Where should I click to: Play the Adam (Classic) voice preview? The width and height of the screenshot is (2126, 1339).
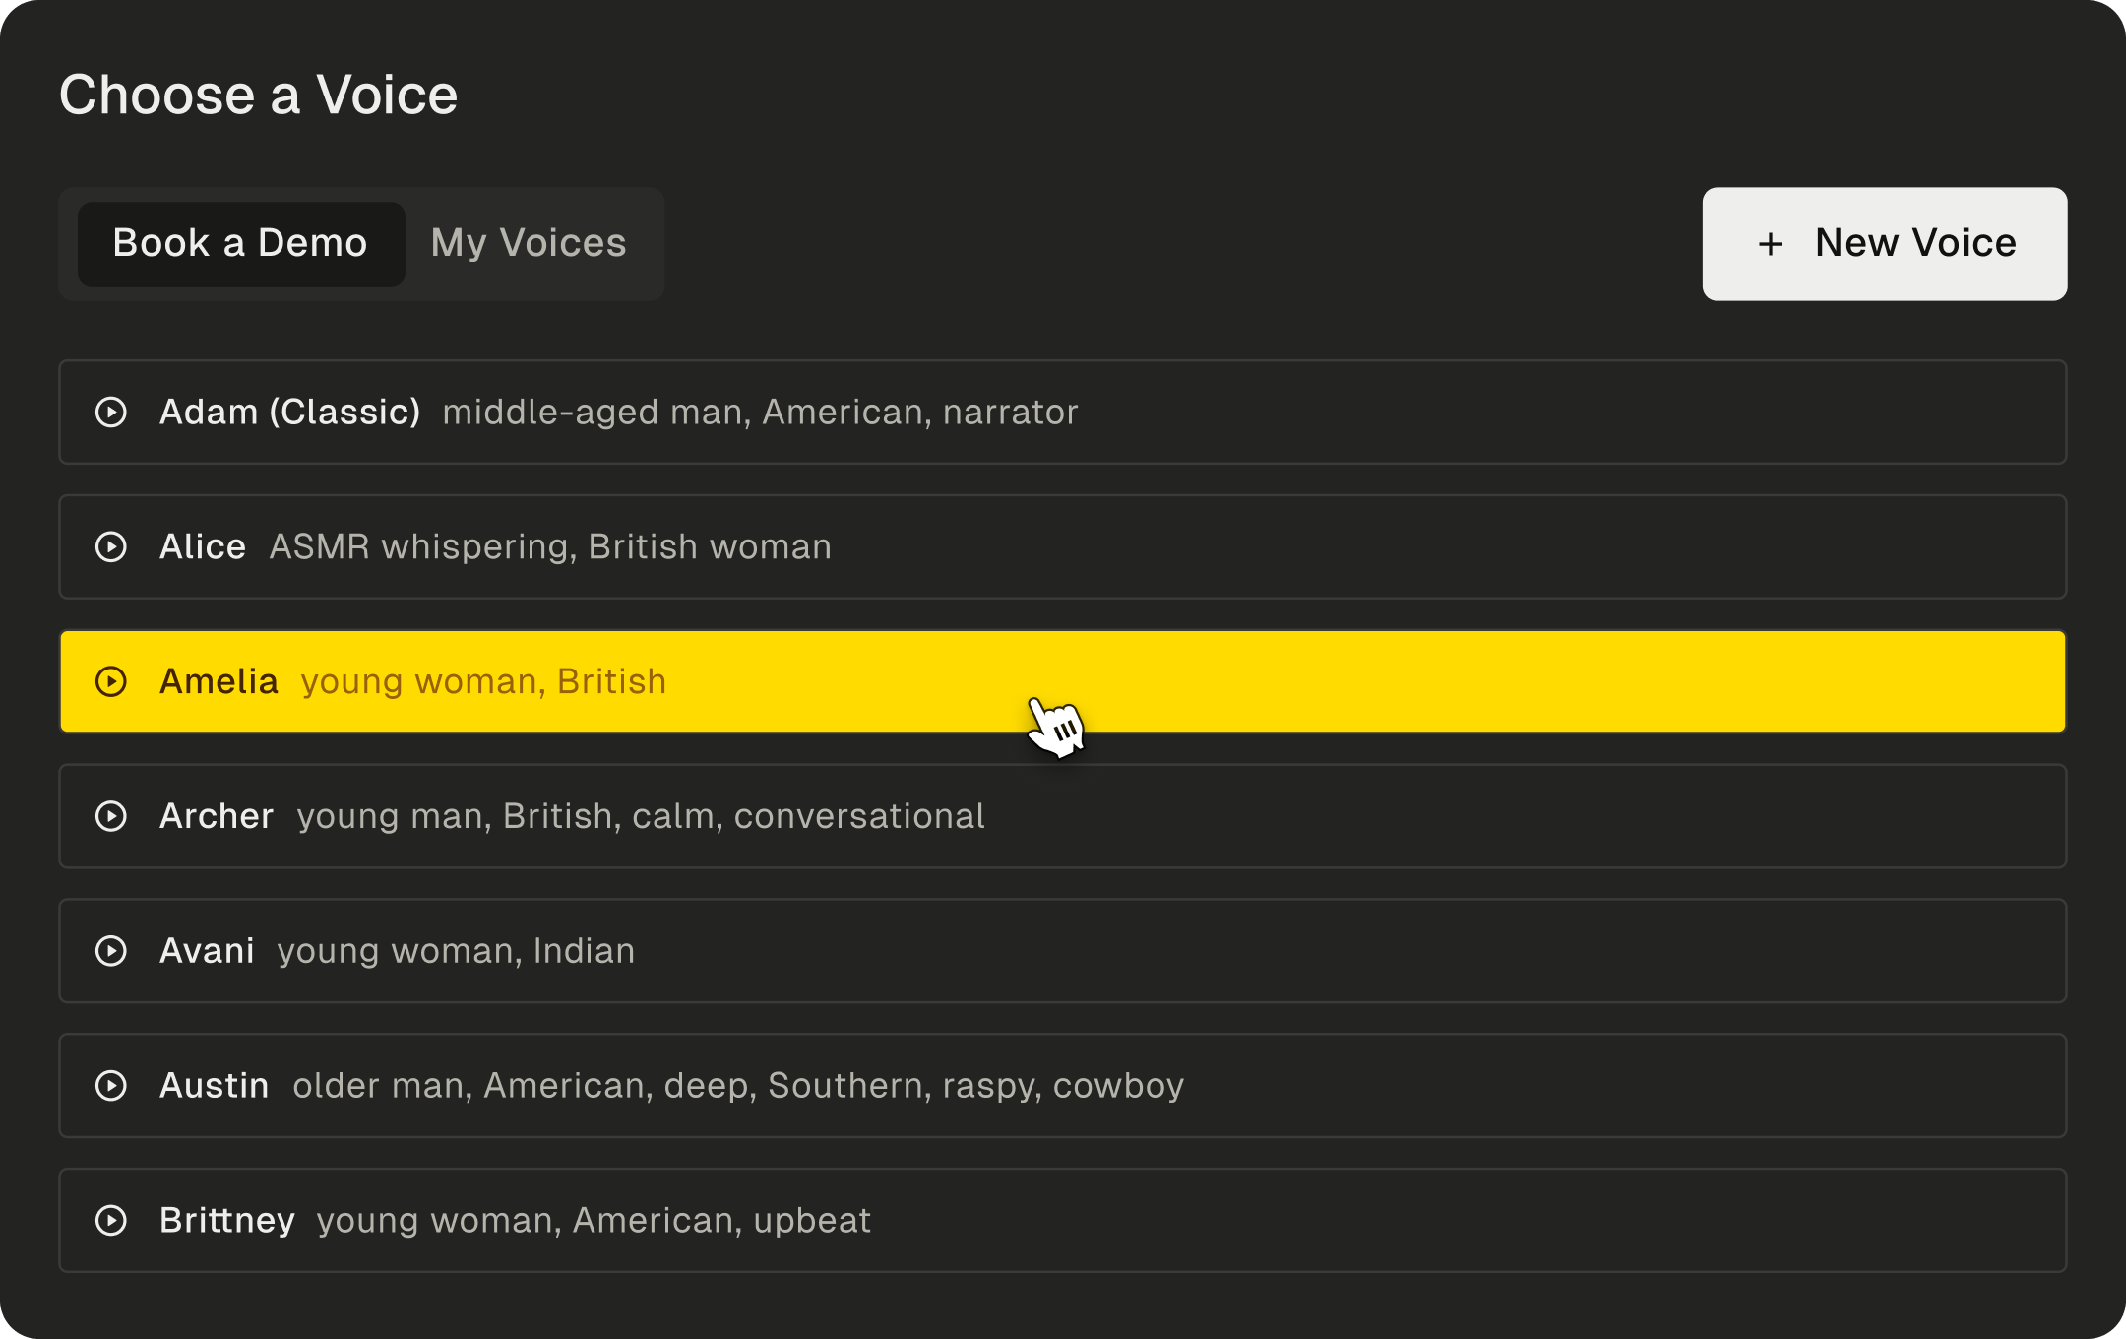[x=111, y=412]
